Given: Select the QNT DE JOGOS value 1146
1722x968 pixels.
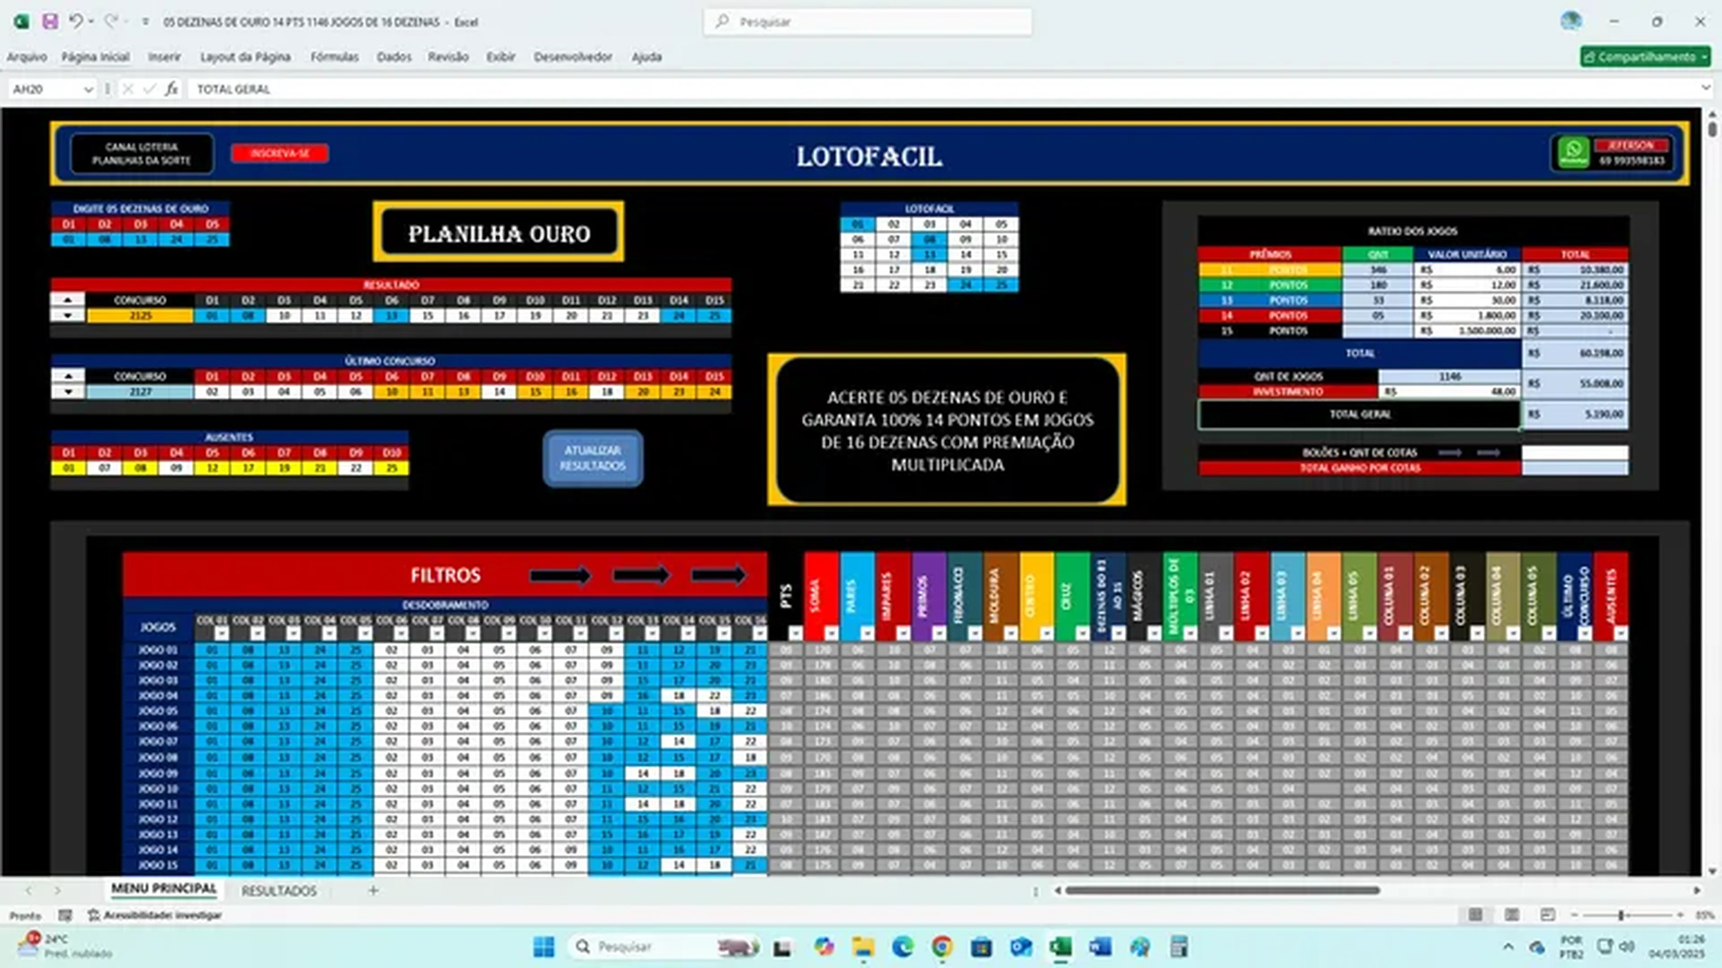Looking at the screenshot, I should click(1449, 376).
